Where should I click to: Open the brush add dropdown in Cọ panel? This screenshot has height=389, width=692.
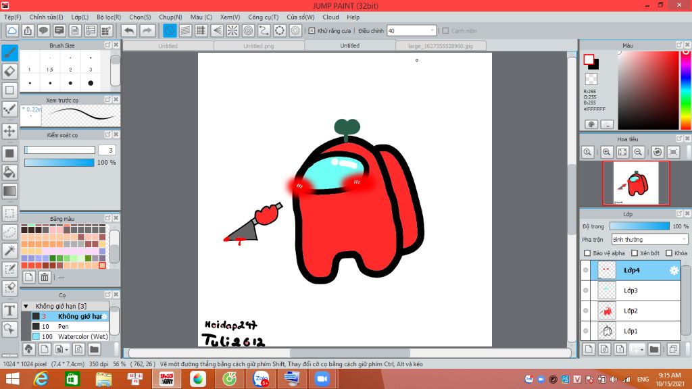(67, 350)
